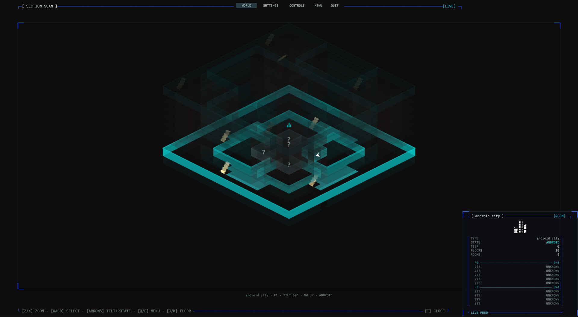
Task: Click the TIER row value 0
Action: (x=558, y=246)
